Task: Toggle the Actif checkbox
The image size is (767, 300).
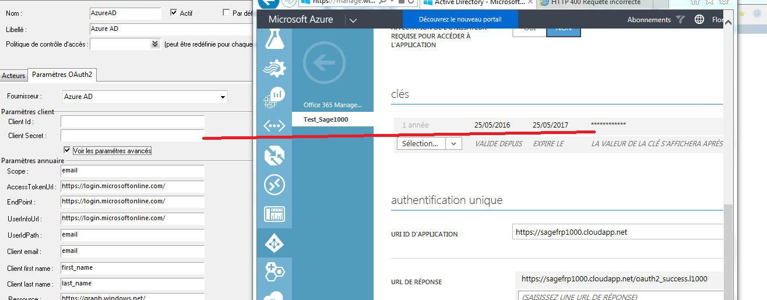Action: [x=173, y=12]
